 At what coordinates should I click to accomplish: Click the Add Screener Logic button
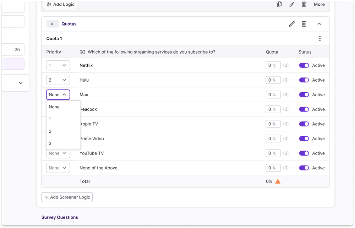(x=67, y=197)
